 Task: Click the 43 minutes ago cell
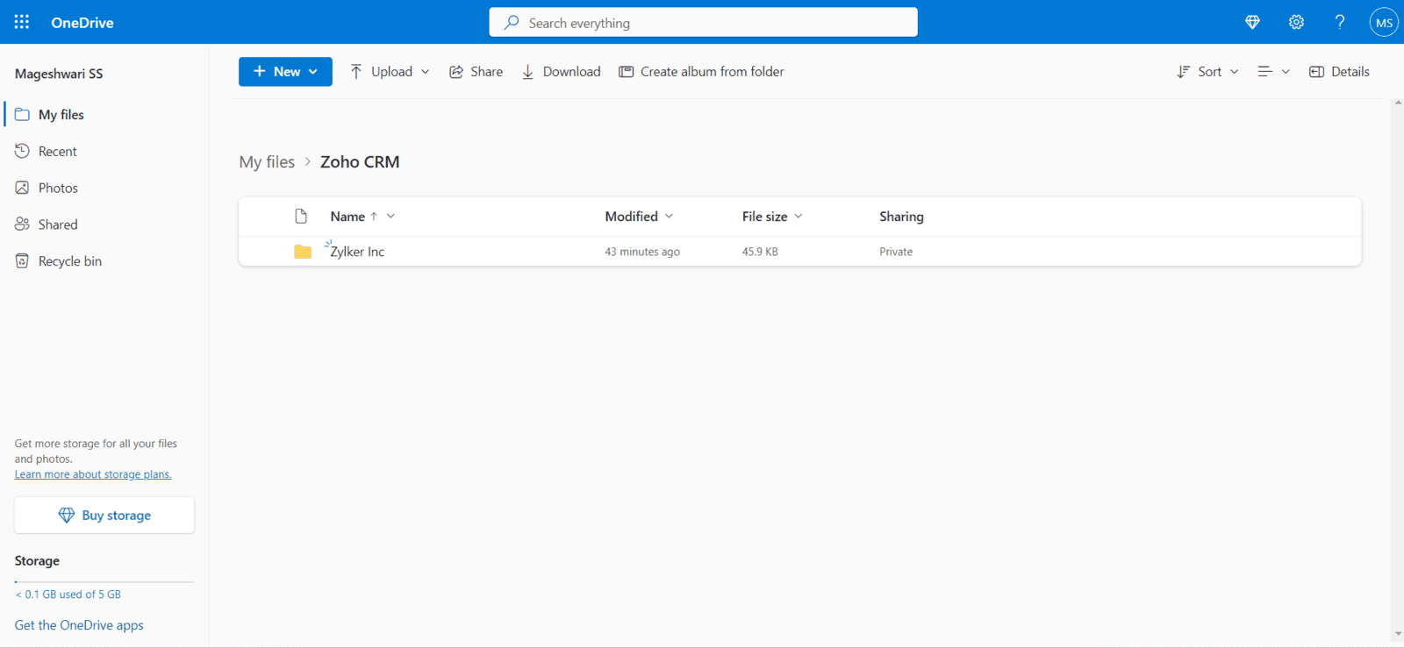(x=642, y=252)
